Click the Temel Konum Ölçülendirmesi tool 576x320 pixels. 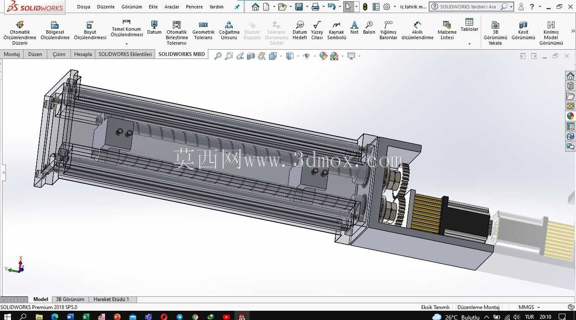(127, 28)
